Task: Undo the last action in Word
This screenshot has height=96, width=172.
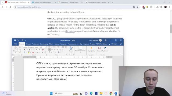Action: pos(18,40)
